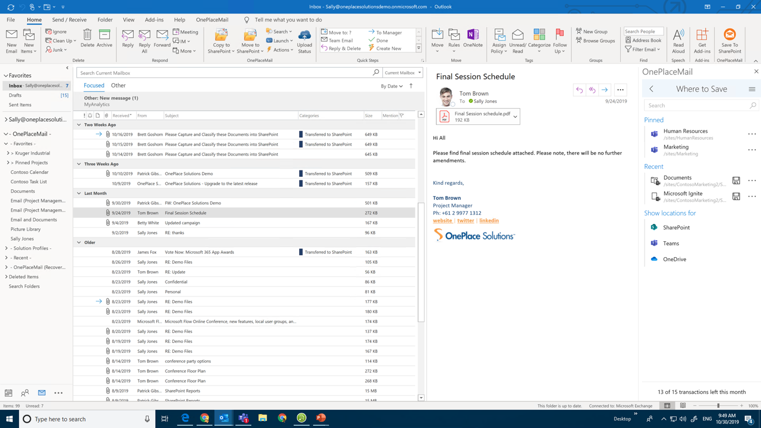Select the Focused inbox tab
Viewport: 761px width, 428px height.
pos(94,86)
